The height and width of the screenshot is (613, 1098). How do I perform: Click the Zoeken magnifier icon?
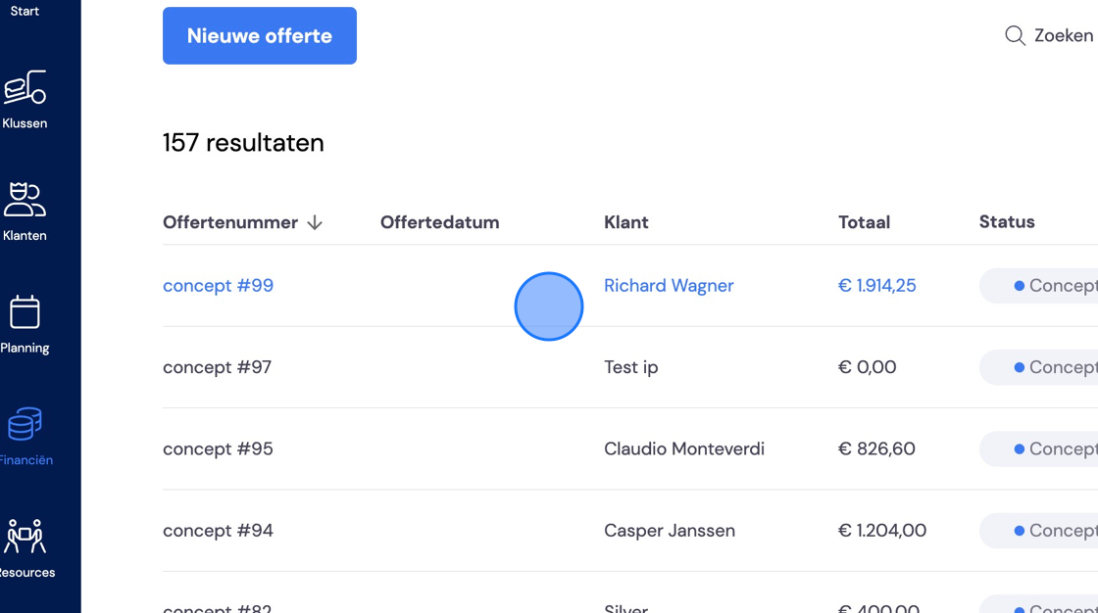[x=1015, y=35]
